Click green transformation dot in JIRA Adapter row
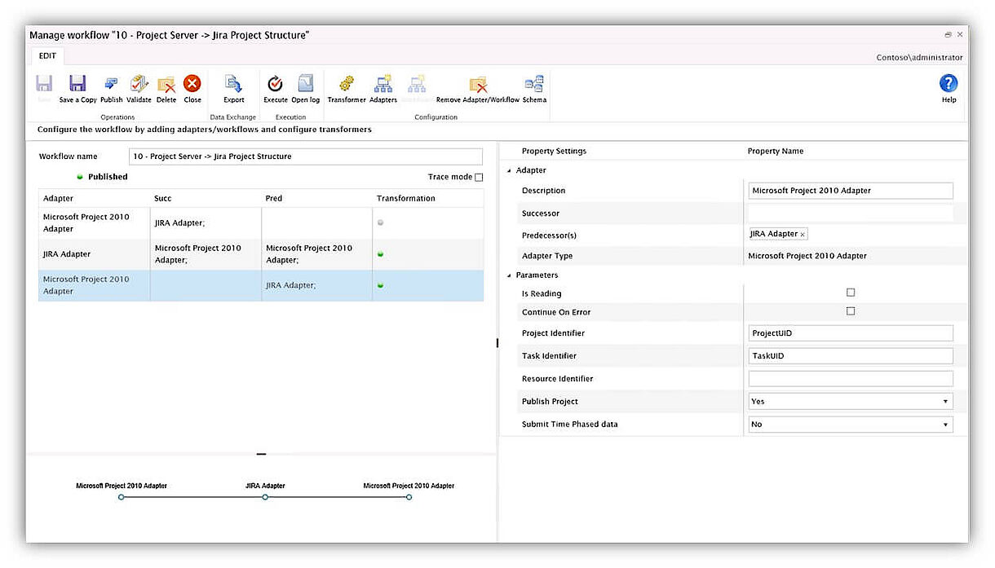This screenshot has width=995, height=568. click(381, 254)
